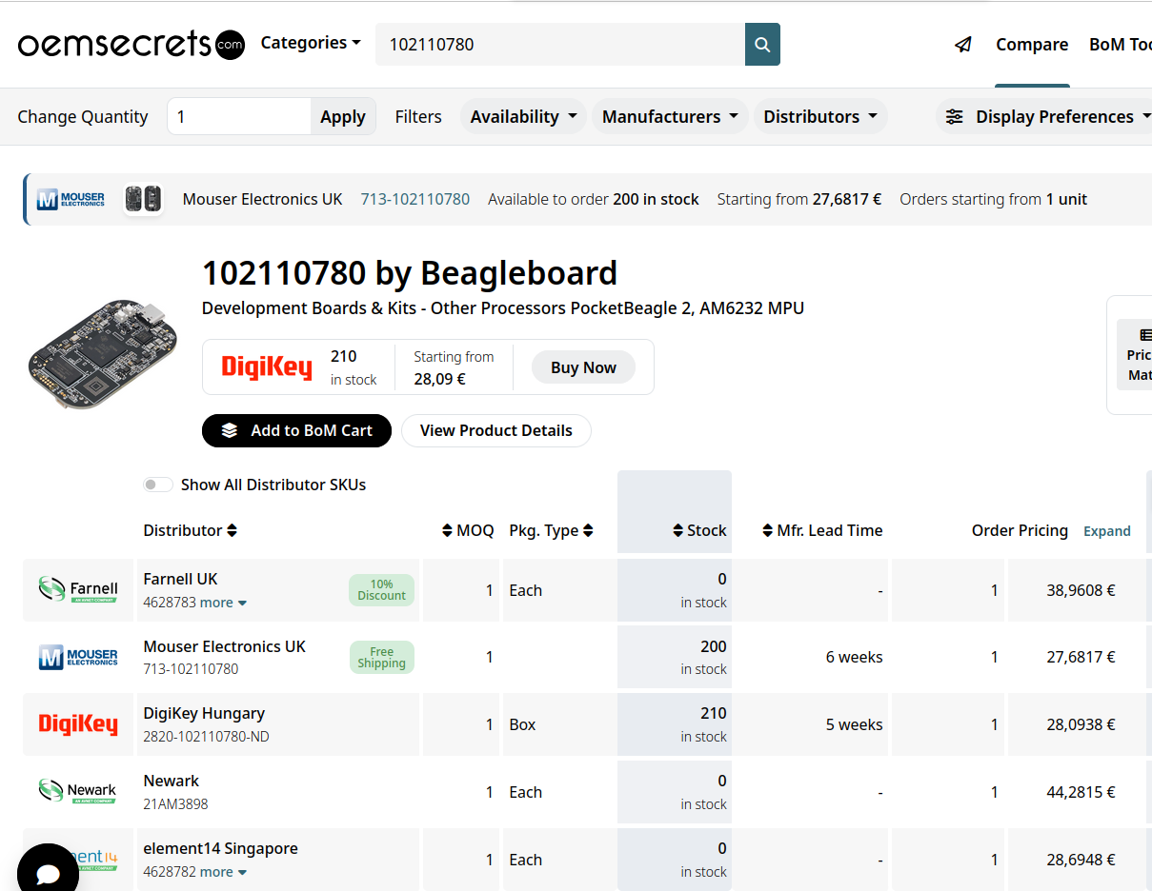Open the BoM Tool tab
The width and height of the screenshot is (1152, 891).
coord(1121,45)
